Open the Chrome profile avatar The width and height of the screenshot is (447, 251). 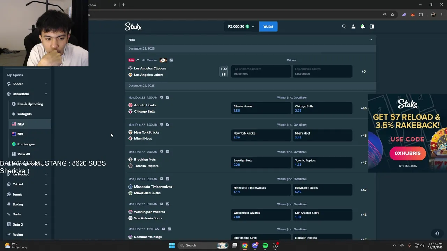(x=433, y=15)
